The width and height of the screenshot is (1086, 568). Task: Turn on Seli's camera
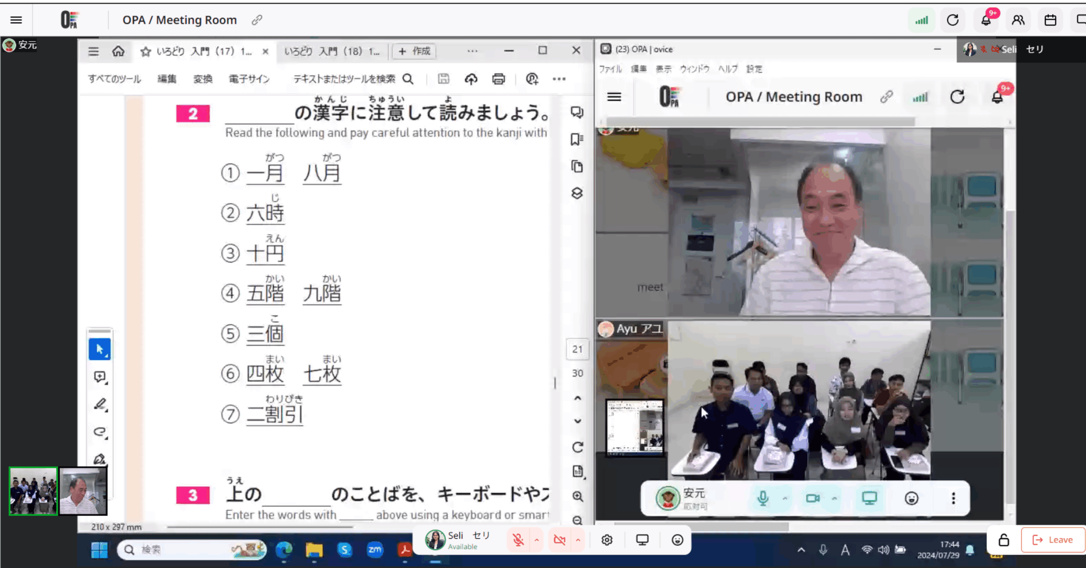(560, 540)
